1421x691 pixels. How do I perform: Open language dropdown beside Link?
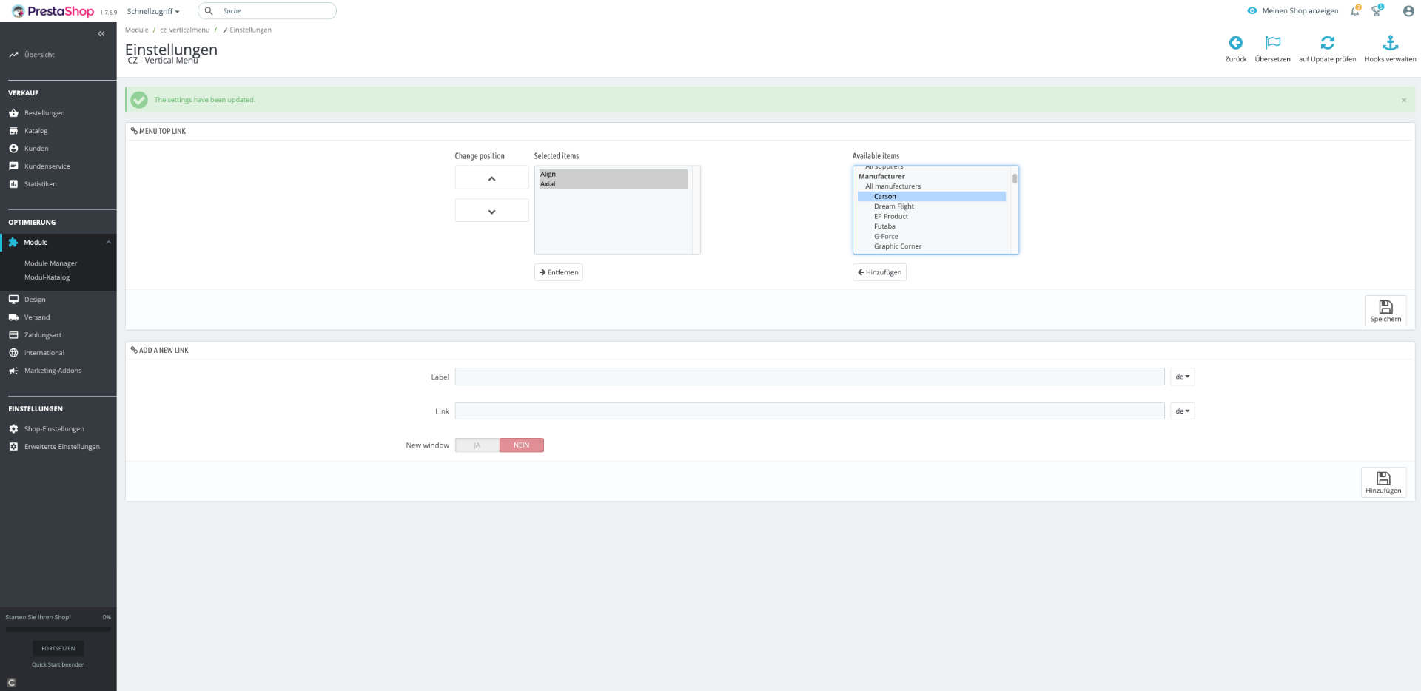(1182, 411)
